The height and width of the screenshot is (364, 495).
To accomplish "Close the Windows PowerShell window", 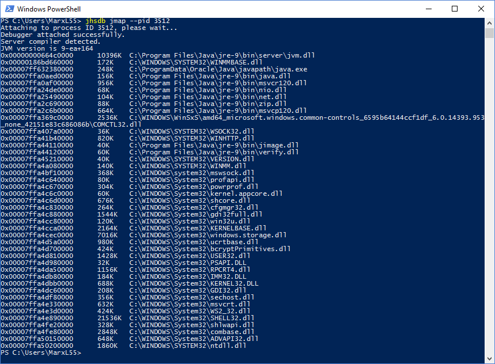I will 481,9.
